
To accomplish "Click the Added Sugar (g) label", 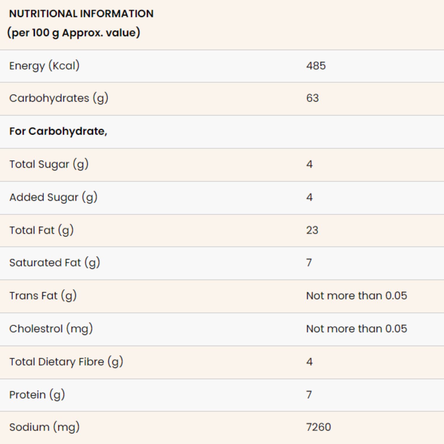I will tap(53, 197).
